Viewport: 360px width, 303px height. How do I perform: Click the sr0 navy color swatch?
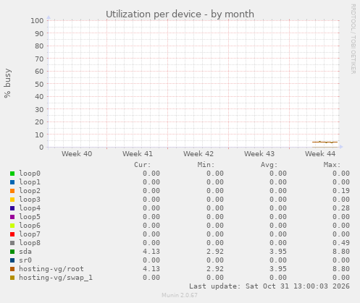tap(12, 260)
